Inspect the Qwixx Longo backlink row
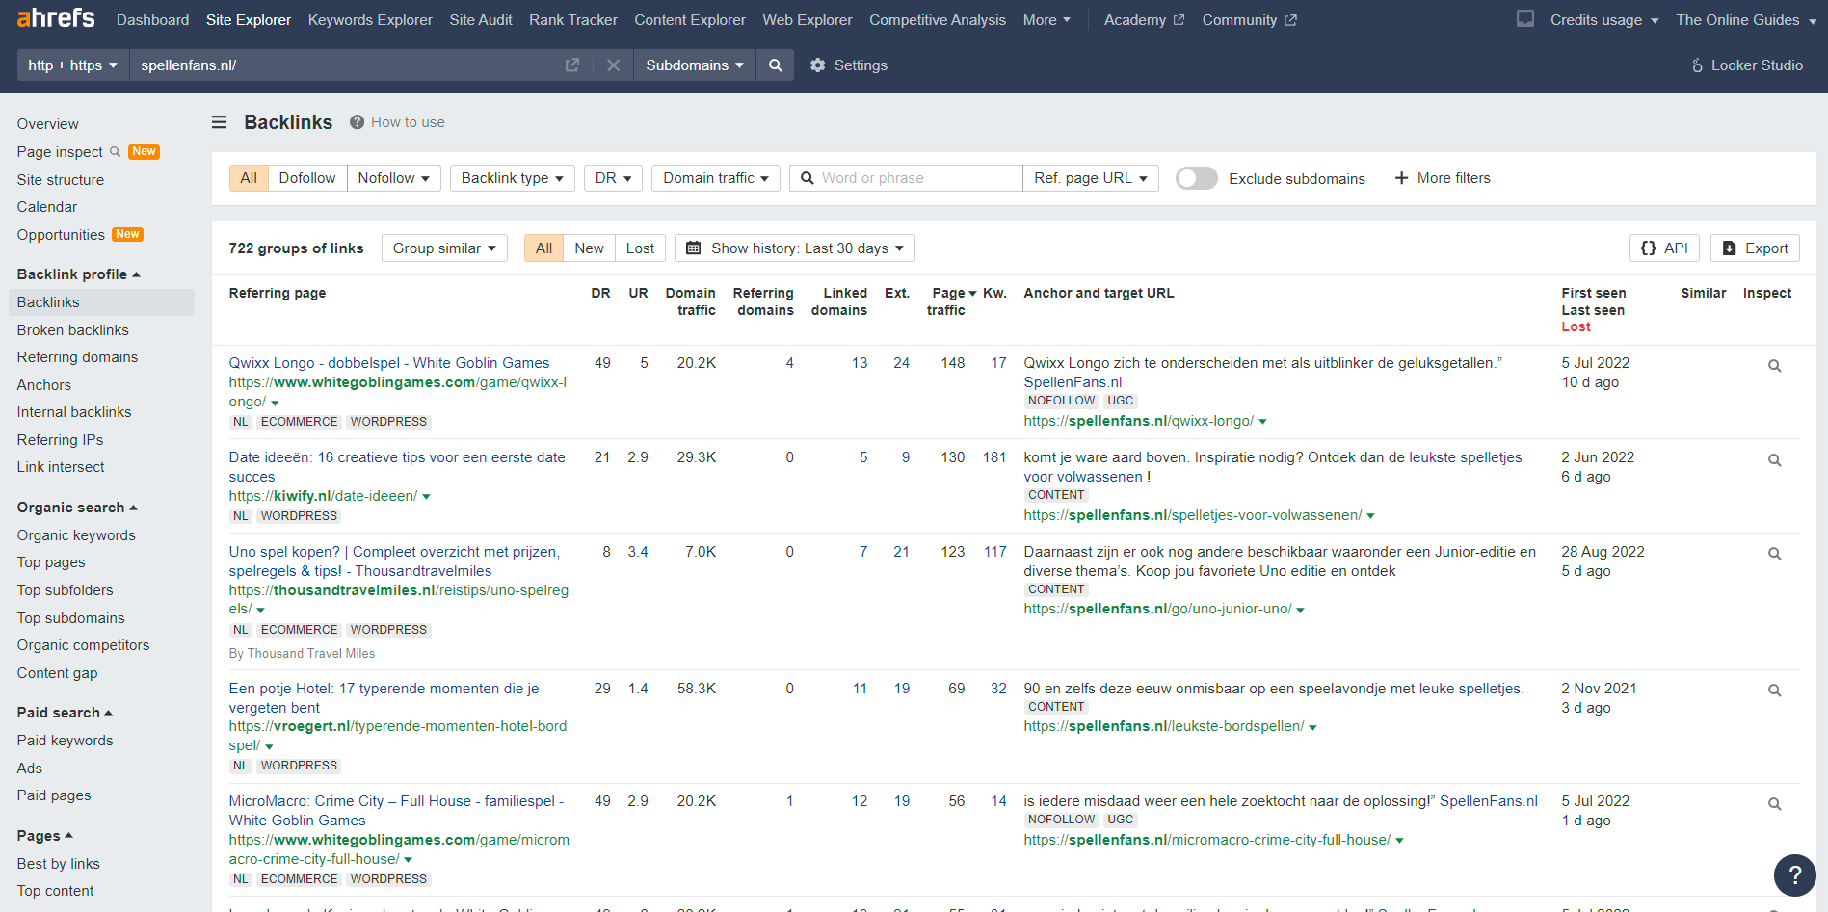 coord(1774,366)
